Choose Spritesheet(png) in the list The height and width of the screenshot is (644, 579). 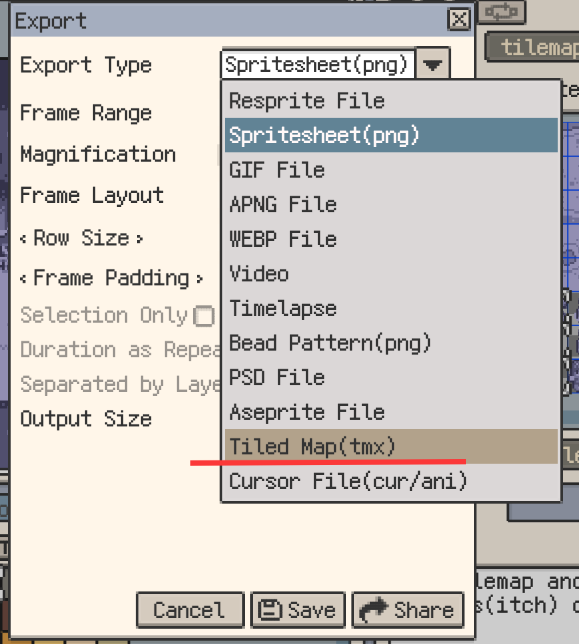(391, 135)
